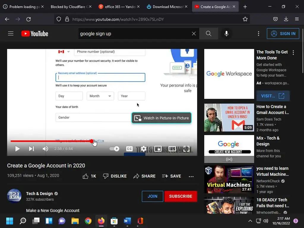Screen dimensions: 304x228
Task: Click the URL address bar
Action: (152, 19)
